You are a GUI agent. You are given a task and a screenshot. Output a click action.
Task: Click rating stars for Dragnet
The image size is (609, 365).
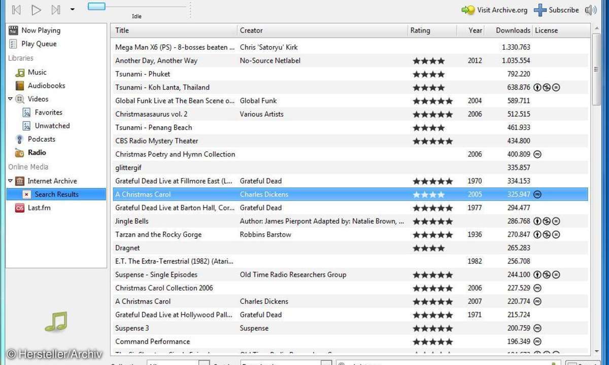coord(429,248)
